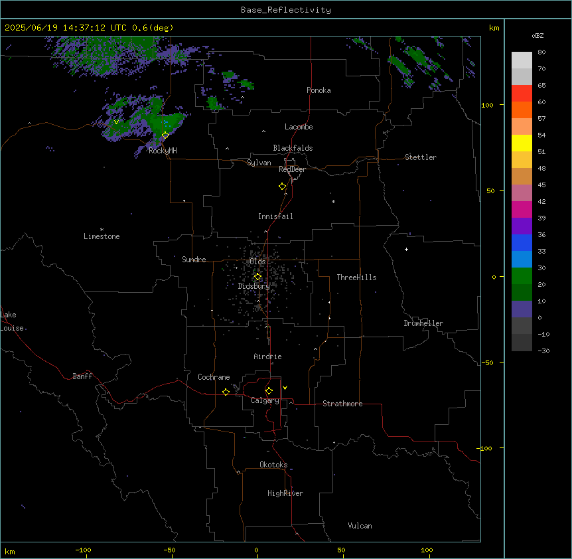Click the Banff label
The height and width of the screenshot is (559, 572).
[82, 376]
